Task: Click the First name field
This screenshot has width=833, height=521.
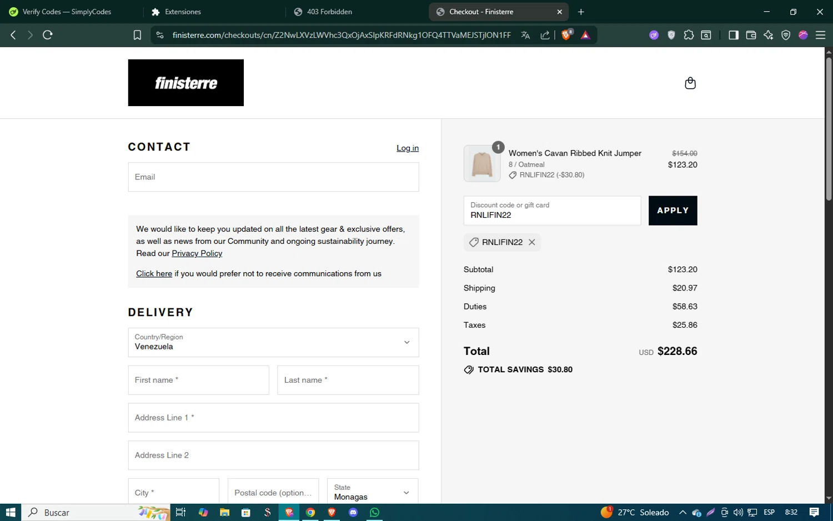Action: tap(198, 380)
